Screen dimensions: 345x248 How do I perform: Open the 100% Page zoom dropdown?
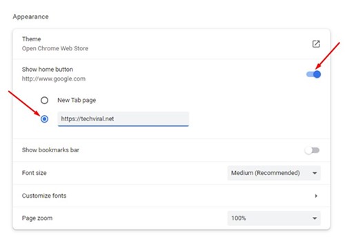click(274, 218)
